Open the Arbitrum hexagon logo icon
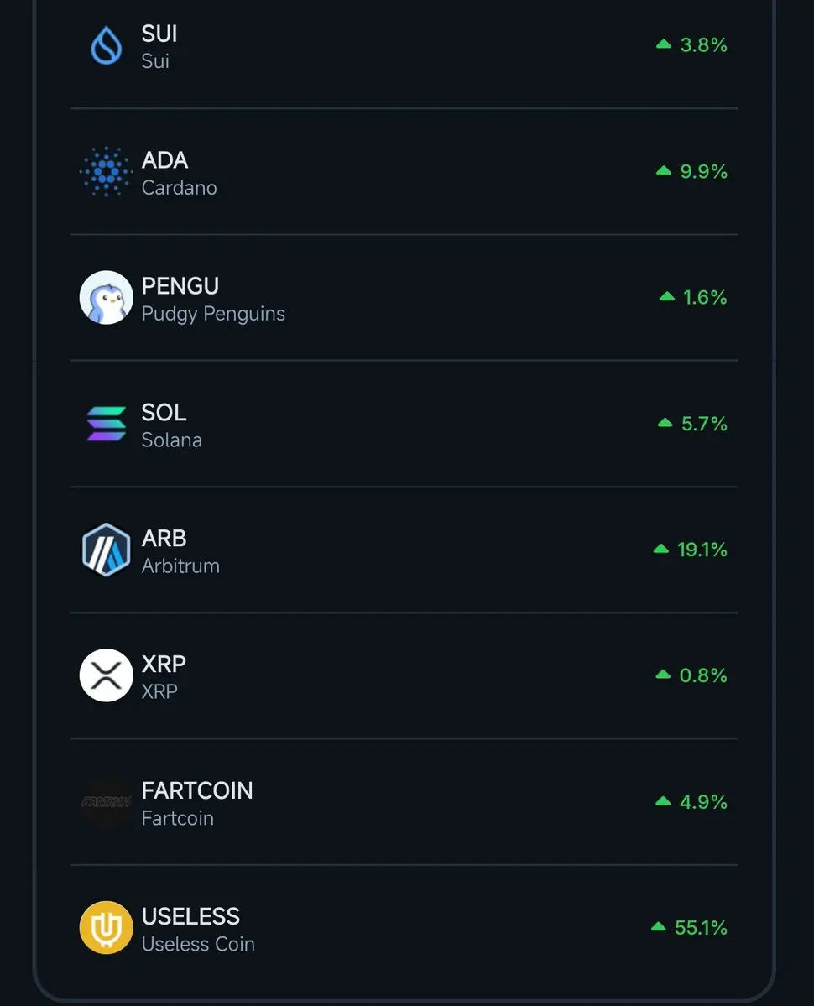The width and height of the screenshot is (814, 1006). (107, 550)
